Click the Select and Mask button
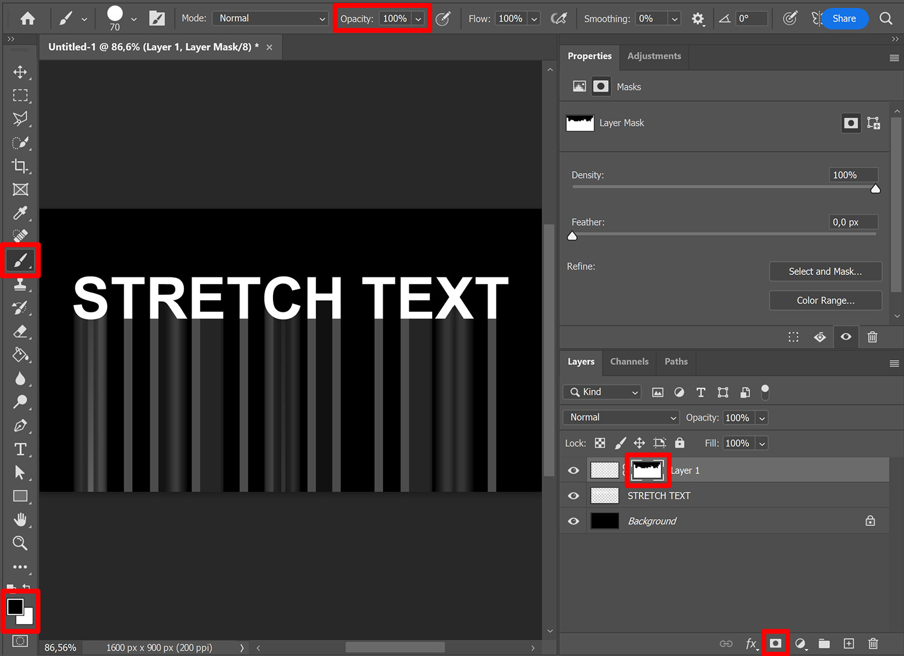This screenshot has height=656, width=904. coord(826,271)
